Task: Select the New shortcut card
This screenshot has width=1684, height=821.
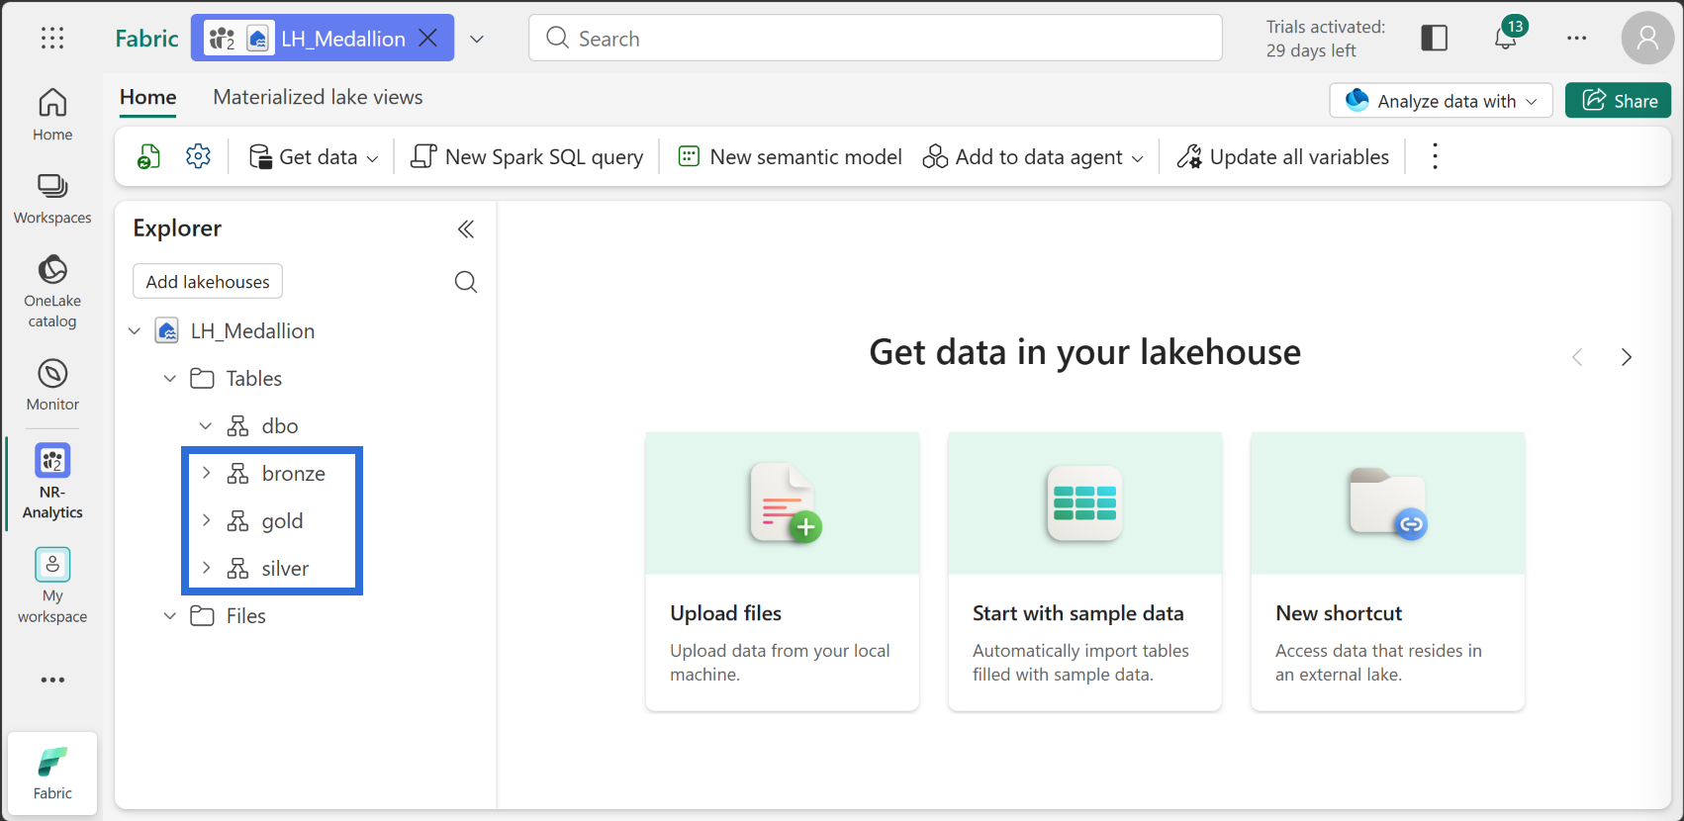Action: click(1387, 571)
